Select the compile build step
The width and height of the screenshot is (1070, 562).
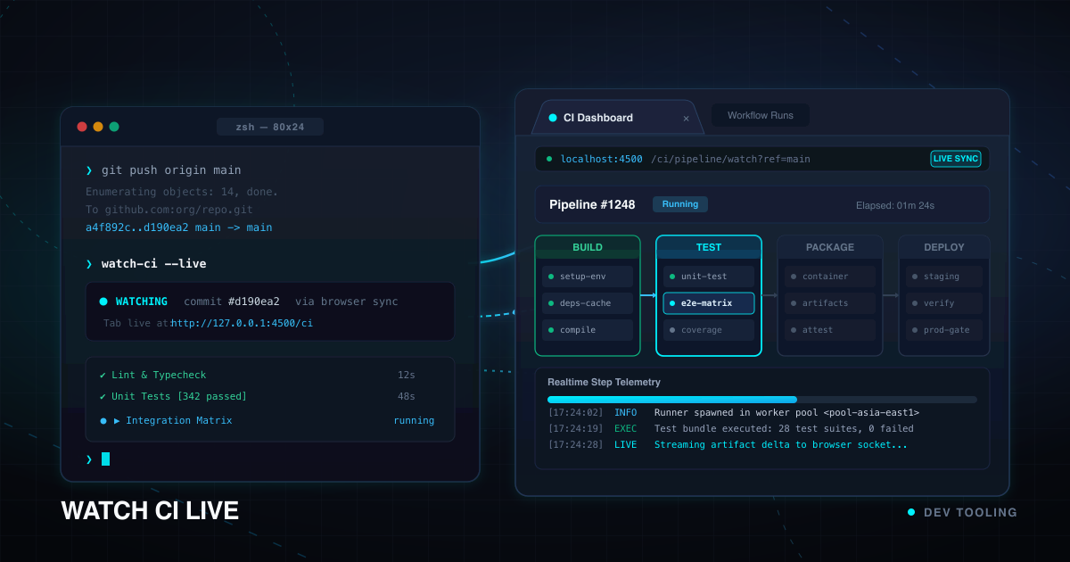[588, 330]
